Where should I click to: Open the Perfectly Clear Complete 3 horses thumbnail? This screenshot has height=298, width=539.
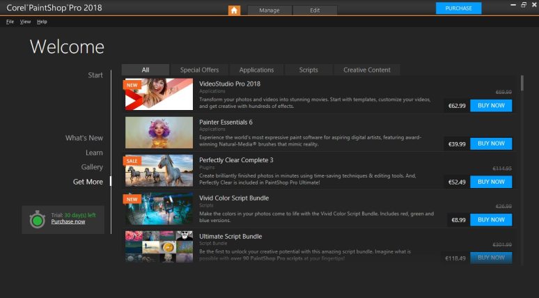pyautogui.click(x=159, y=171)
